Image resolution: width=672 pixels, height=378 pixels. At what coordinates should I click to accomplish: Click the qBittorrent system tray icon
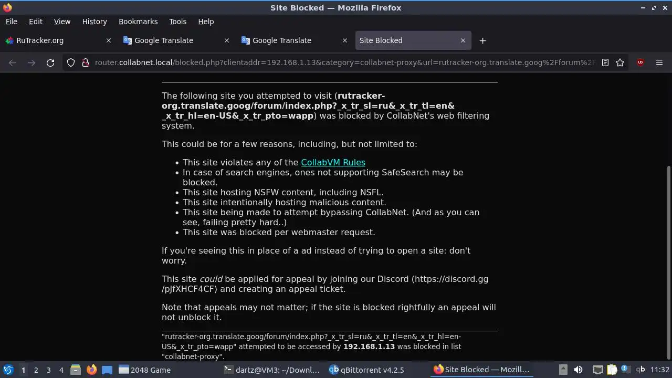pyautogui.click(x=640, y=370)
